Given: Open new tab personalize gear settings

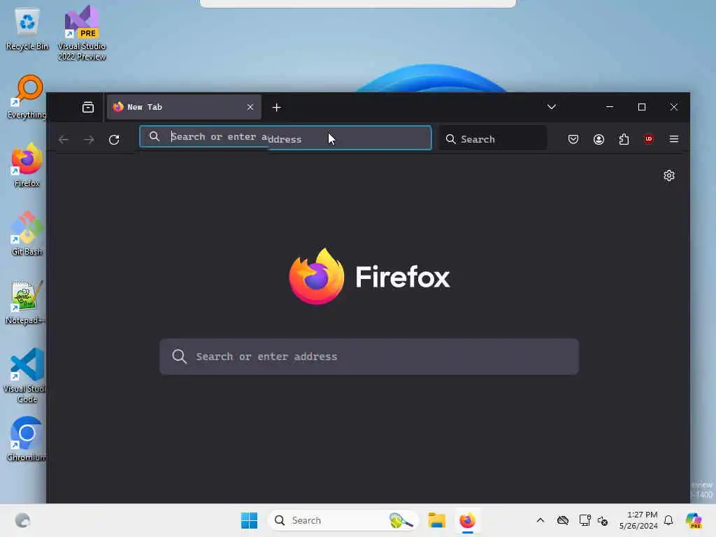Looking at the screenshot, I should coord(669,176).
